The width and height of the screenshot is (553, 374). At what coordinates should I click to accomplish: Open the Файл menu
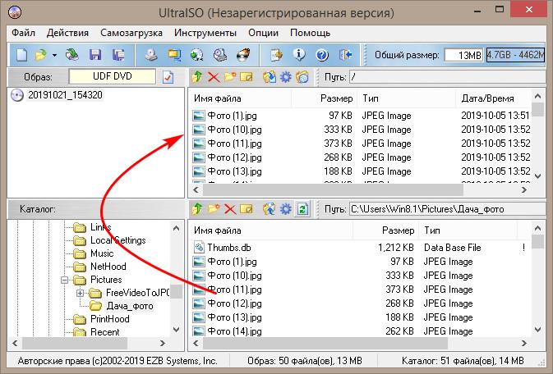pyautogui.click(x=23, y=33)
